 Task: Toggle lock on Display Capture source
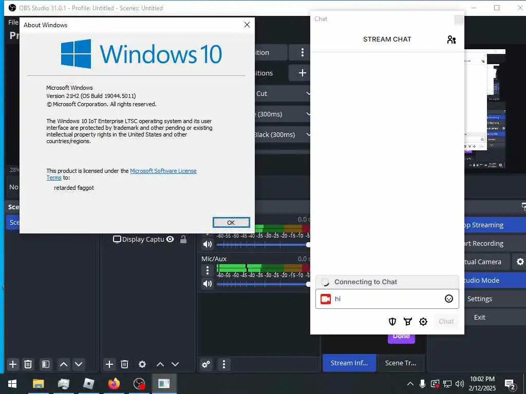(x=183, y=239)
